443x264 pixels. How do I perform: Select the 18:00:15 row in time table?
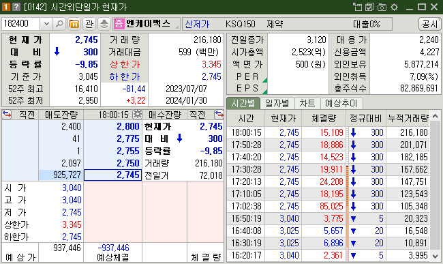coord(329,132)
